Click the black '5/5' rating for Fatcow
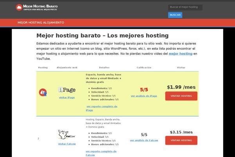This screenshot has height=157, width=235. pyautogui.click(x=144, y=135)
